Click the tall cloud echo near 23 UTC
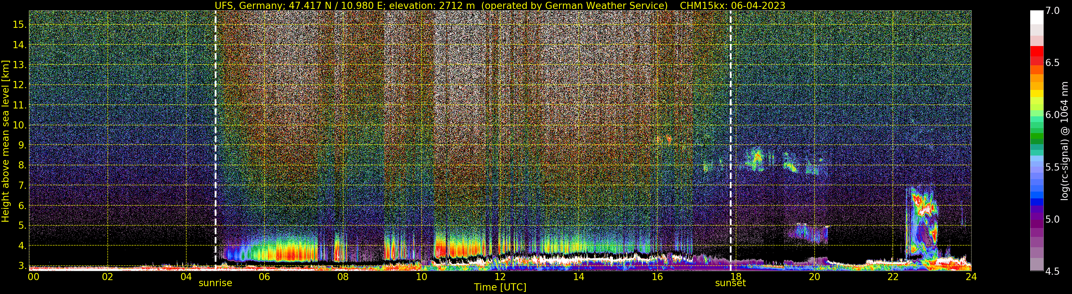This screenshot has height=294, width=1072. (922, 224)
